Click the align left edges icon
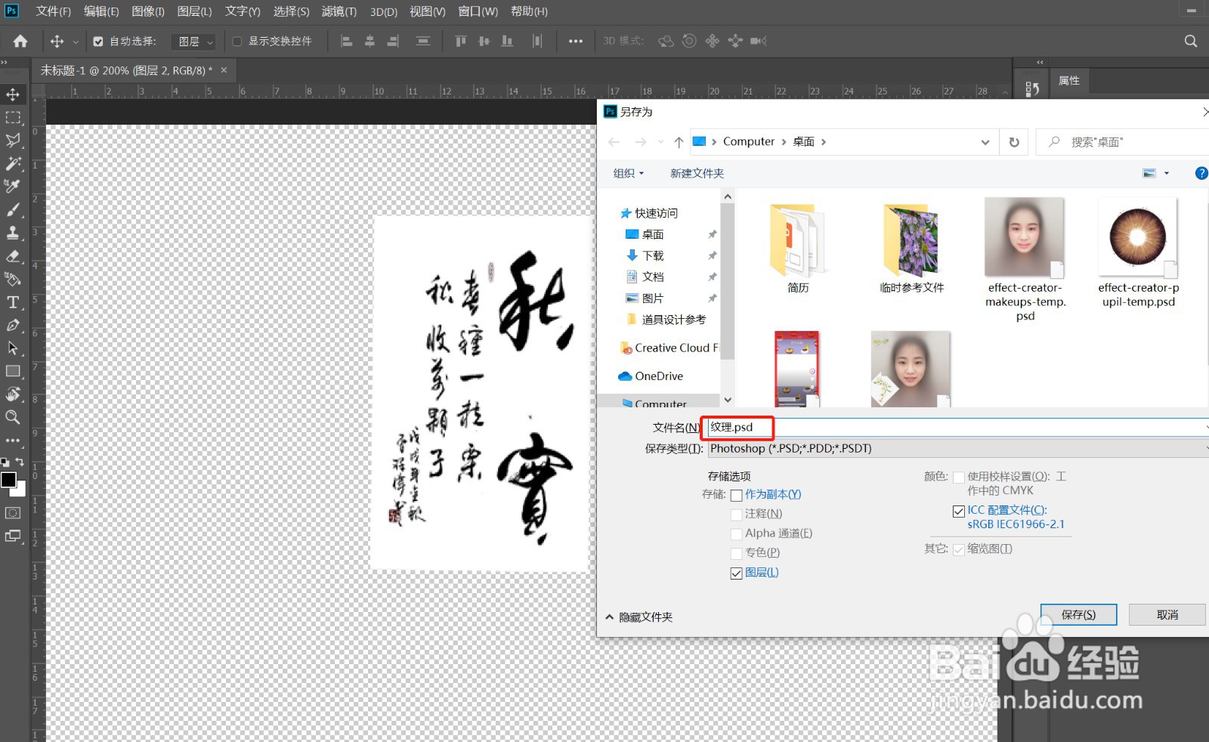The height and width of the screenshot is (742, 1209). tap(347, 41)
